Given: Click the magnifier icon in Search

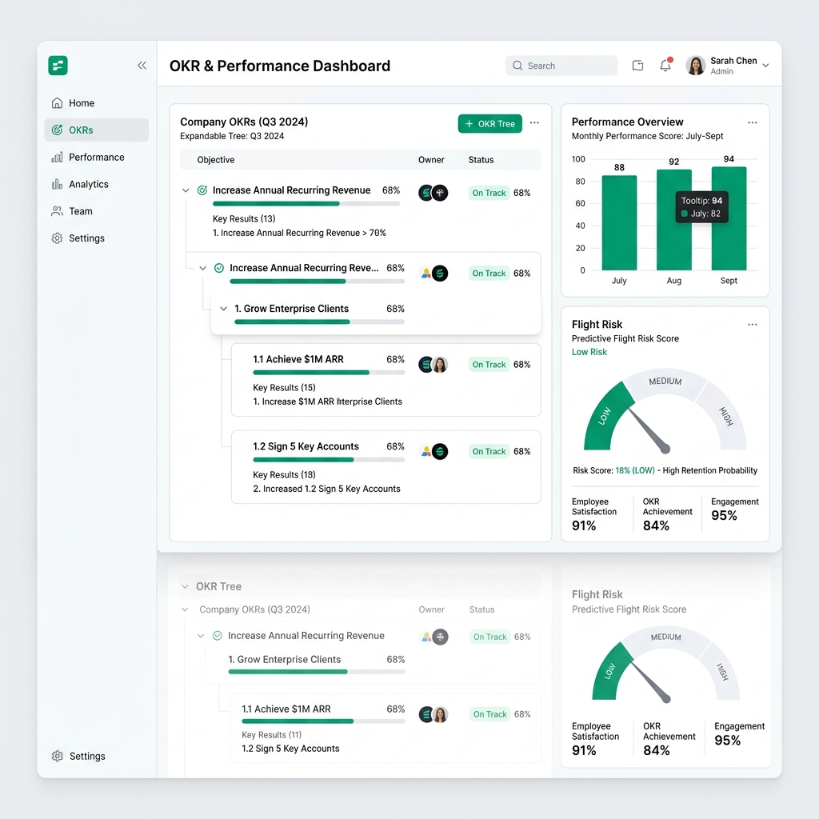Looking at the screenshot, I should coord(517,66).
